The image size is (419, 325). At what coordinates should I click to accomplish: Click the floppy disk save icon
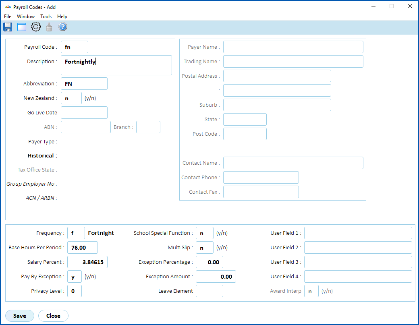8,27
